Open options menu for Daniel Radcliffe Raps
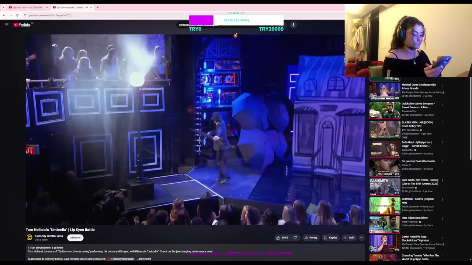Viewport: 472px width, 265px height. pyautogui.click(x=442, y=237)
